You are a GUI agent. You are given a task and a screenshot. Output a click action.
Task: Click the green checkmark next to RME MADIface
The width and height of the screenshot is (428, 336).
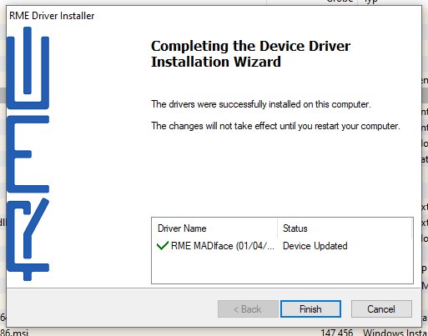163,246
